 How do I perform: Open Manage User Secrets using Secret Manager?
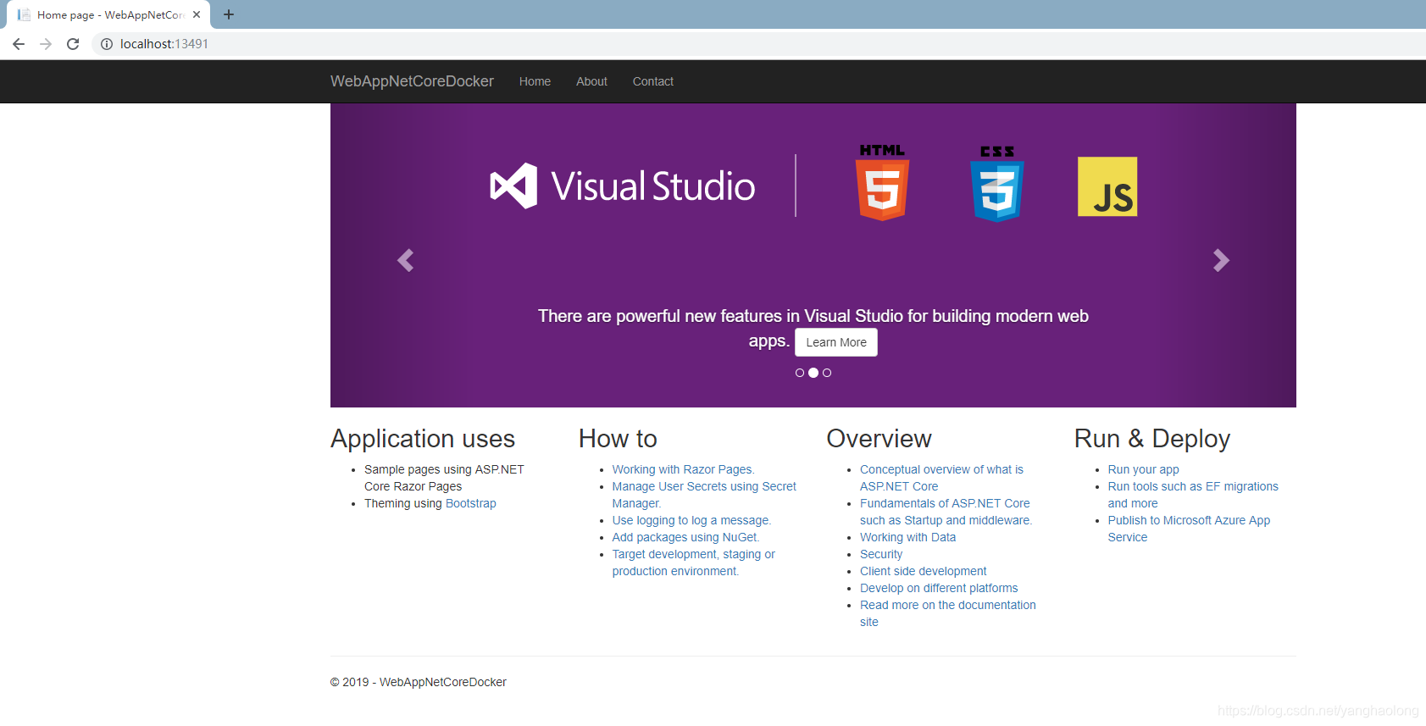(x=704, y=495)
